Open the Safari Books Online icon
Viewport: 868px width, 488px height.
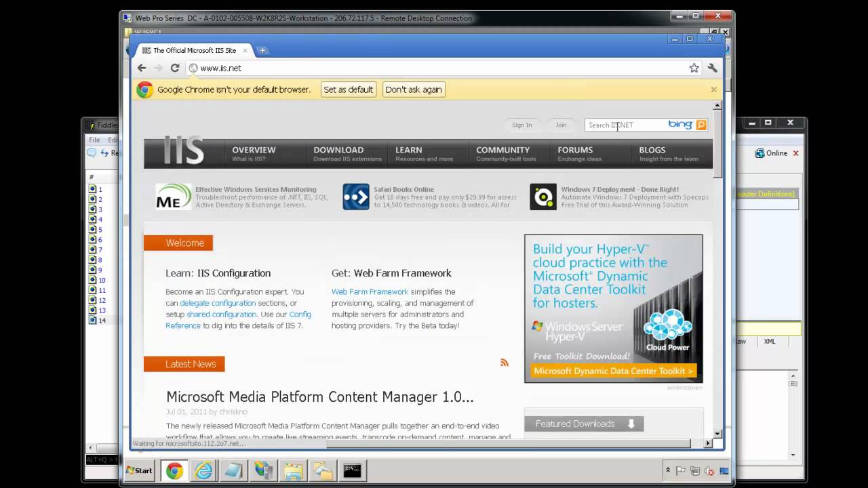pos(356,197)
